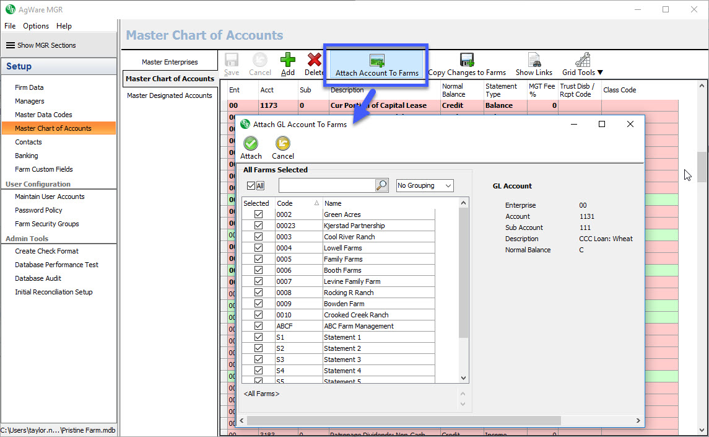Switch to the Master Designated Accounts tab

click(170, 95)
